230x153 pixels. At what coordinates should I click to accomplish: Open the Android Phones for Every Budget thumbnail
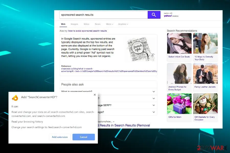click(179, 73)
